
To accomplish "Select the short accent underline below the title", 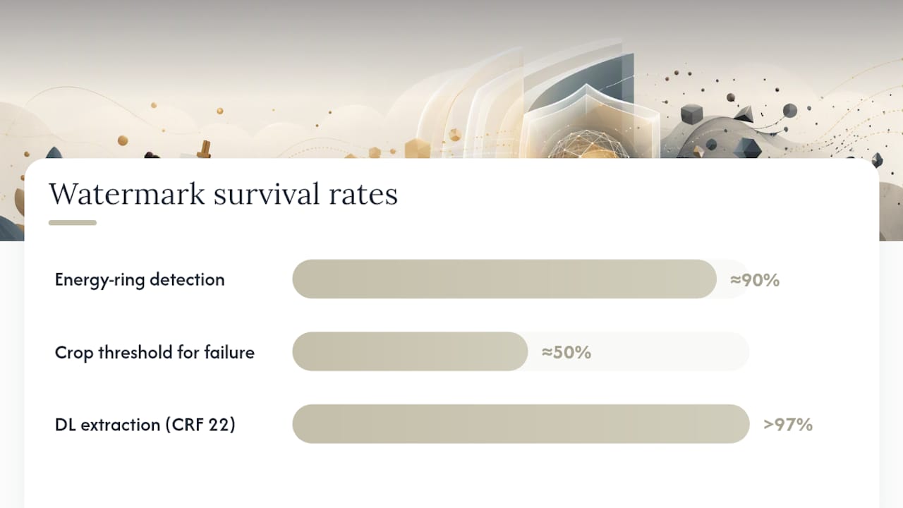I will [x=73, y=223].
